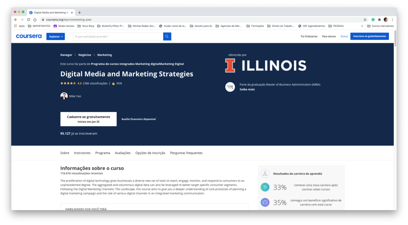The width and height of the screenshot is (408, 225).
Task: Select the Instrutores tab
Action: point(82,153)
